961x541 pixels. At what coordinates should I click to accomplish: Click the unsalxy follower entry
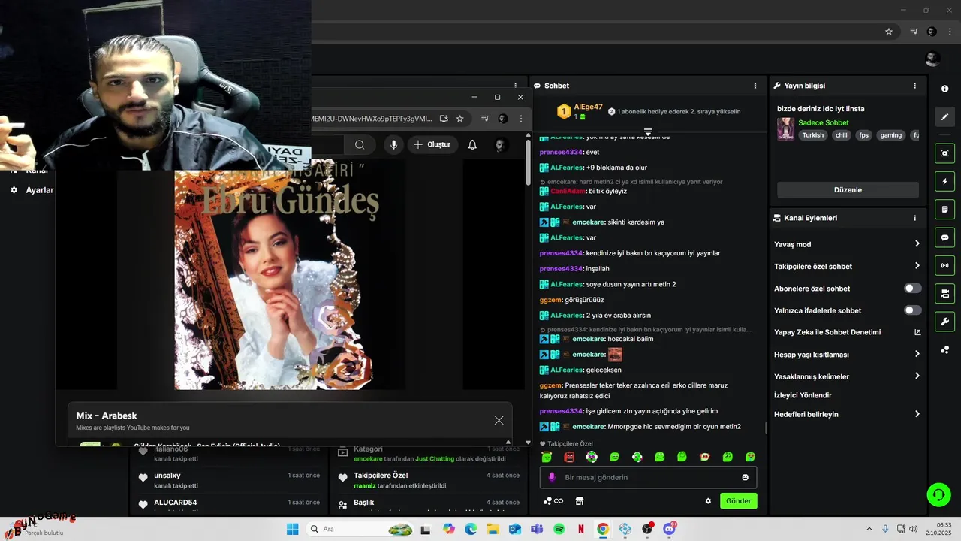[229, 480]
